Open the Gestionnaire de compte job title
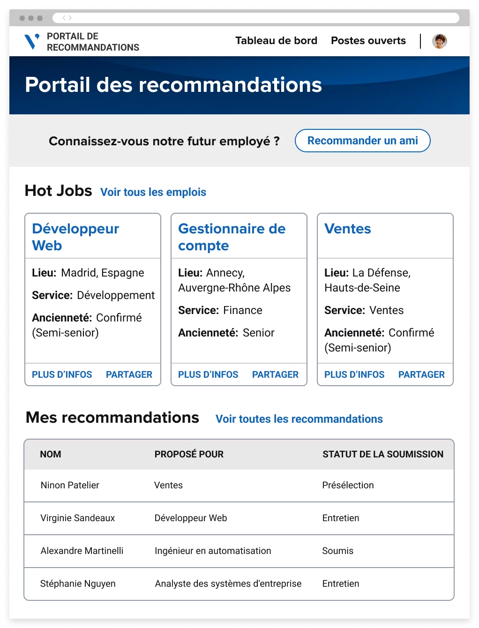Screen dimensions: 479x628 pyautogui.click(x=232, y=237)
